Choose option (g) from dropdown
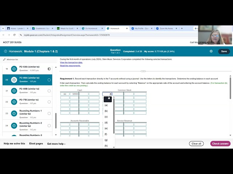Image resolution: width=233 pixels, height=174 pixels. click(106, 140)
